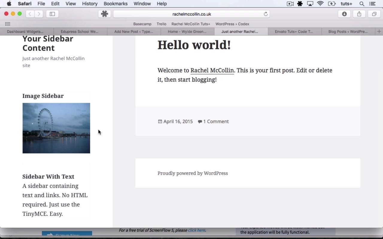
Task: Open the Share button in toolbar
Action: [x=359, y=14]
